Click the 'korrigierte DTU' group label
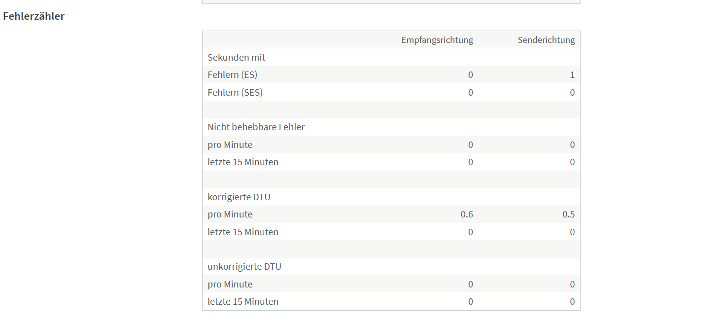Image resolution: width=723 pixels, height=321 pixels. pyautogui.click(x=239, y=197)
